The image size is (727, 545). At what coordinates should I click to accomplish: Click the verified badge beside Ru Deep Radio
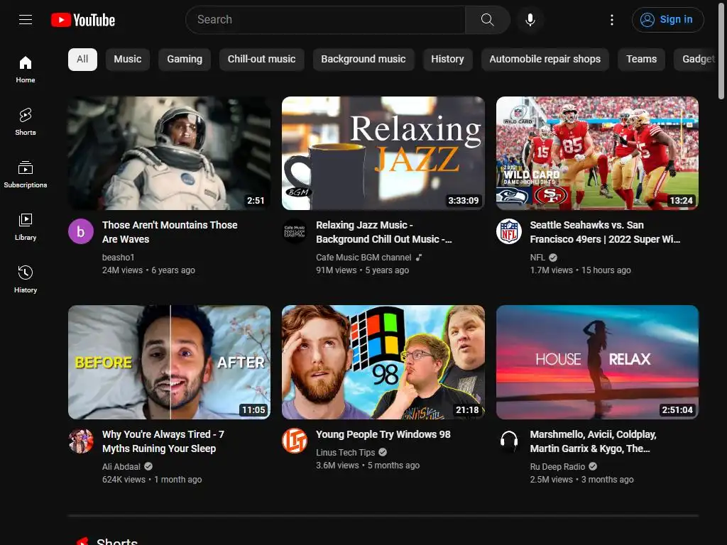[593, 467]
